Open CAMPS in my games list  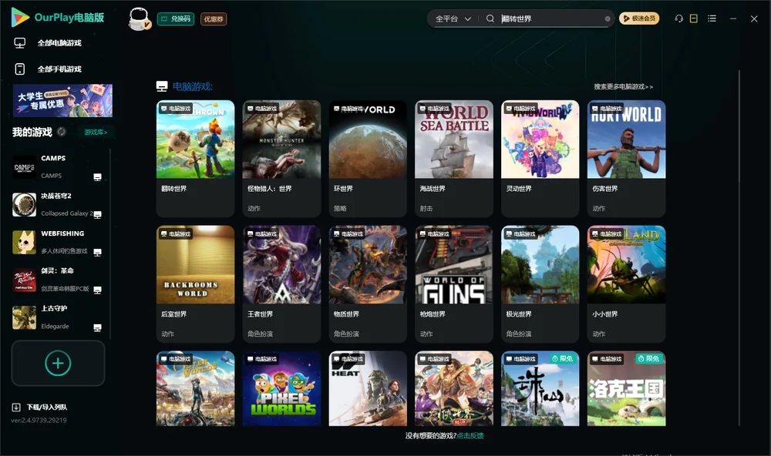coord(58,167)
